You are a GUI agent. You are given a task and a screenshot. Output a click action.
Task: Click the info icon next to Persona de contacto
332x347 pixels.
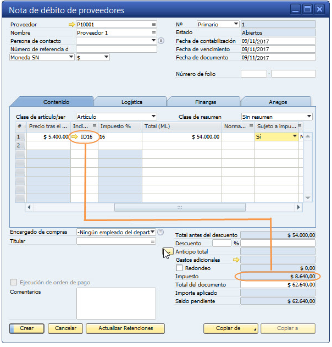coord(161,41)
